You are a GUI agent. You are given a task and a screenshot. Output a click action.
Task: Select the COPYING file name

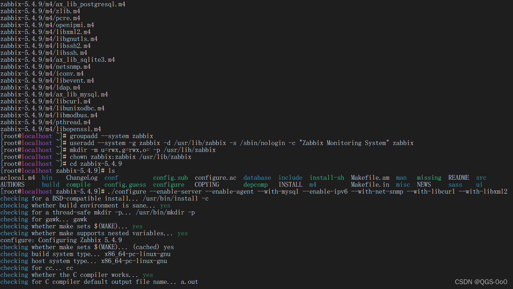click(x=207, y=184)
